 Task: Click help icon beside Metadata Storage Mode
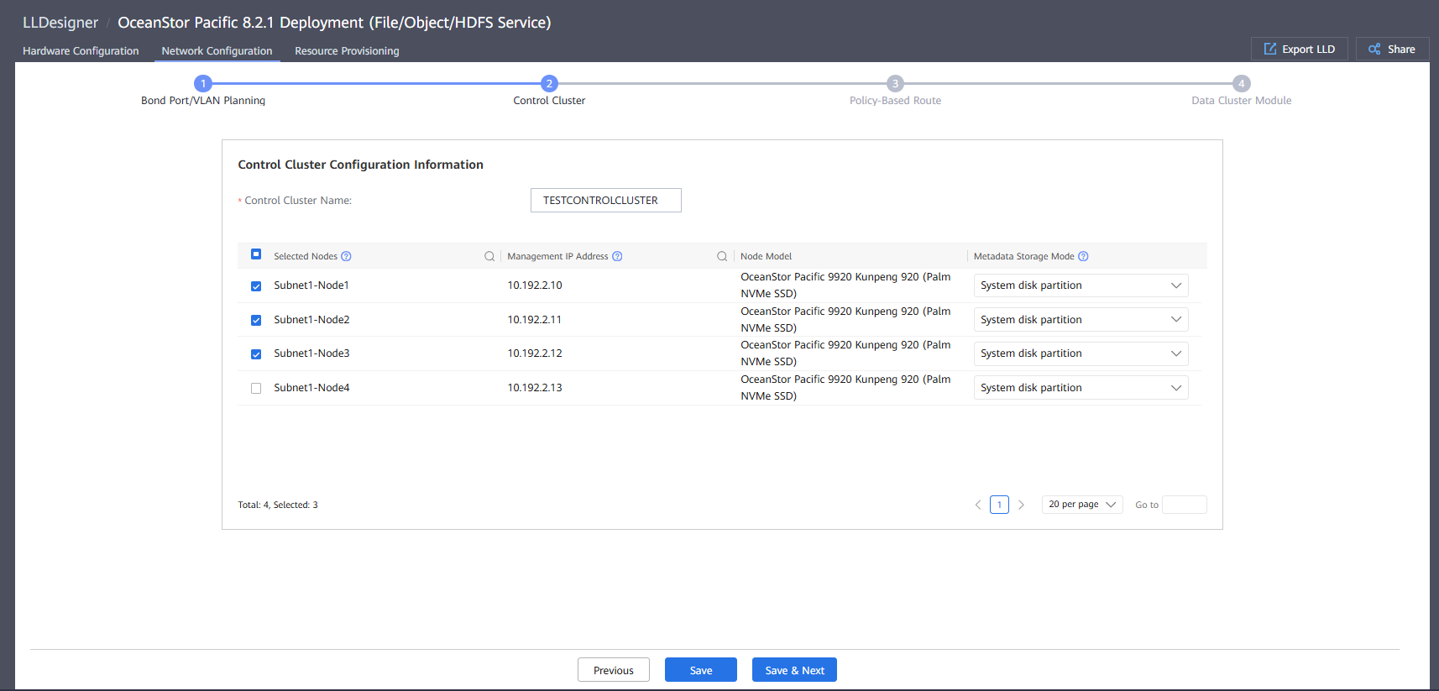pyautogui.click(x=1083, y=257)
